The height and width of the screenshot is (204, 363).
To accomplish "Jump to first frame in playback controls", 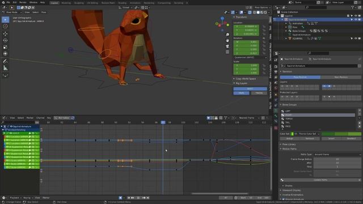I will (129, 198).
